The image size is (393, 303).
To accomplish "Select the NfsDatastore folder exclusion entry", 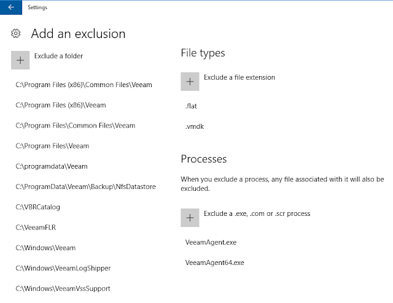I will click(85, 186).
